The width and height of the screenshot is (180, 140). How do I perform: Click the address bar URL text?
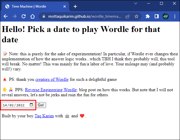(85, 16)
